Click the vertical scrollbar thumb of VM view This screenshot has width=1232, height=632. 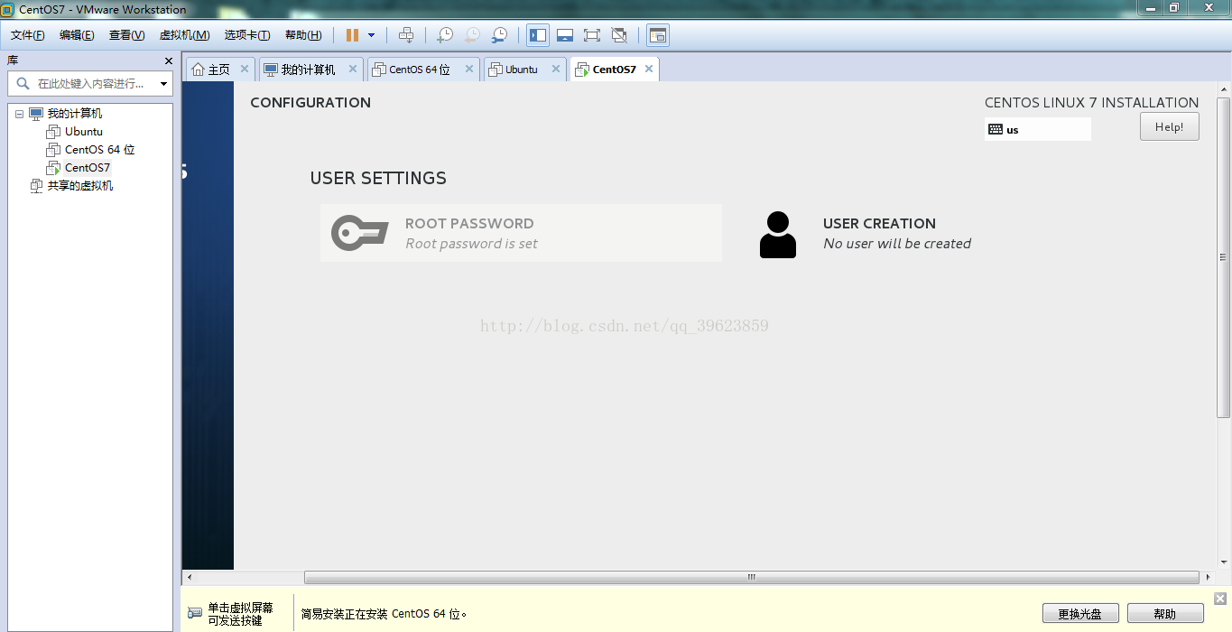[x=1224, y=257]
